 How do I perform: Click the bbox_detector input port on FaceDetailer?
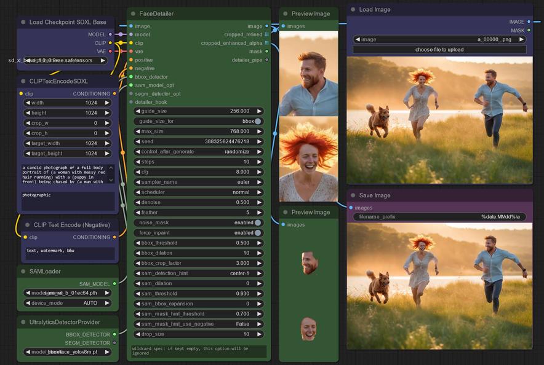[x=131, y=77]
